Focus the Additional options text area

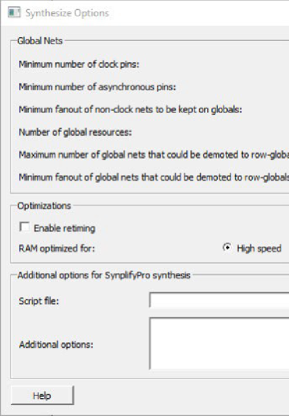point(219,343)
